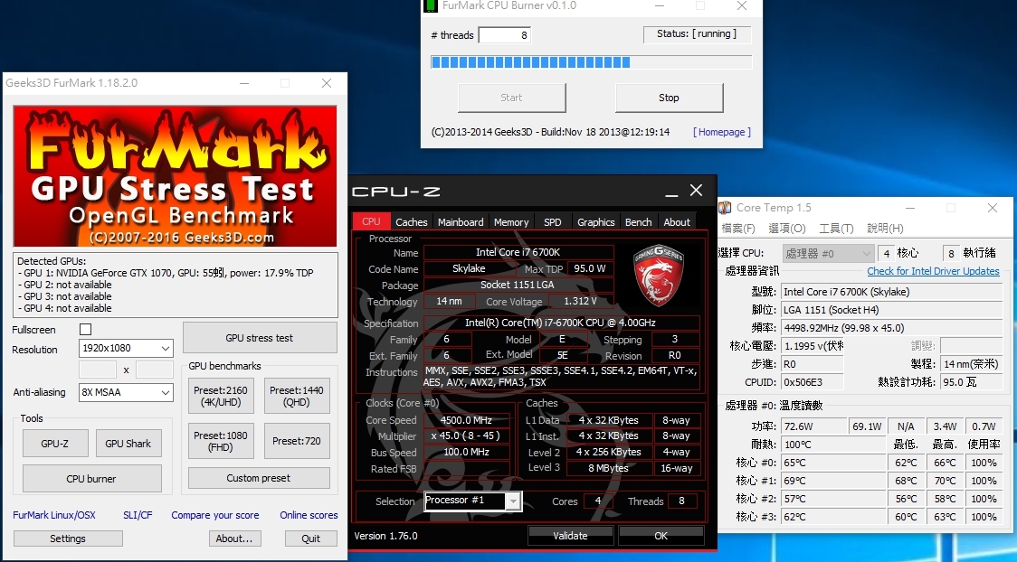Click the MSI Gaming G Series dragon logo
The width and height of the screenshot is (1017, 562).
[659, 275]
